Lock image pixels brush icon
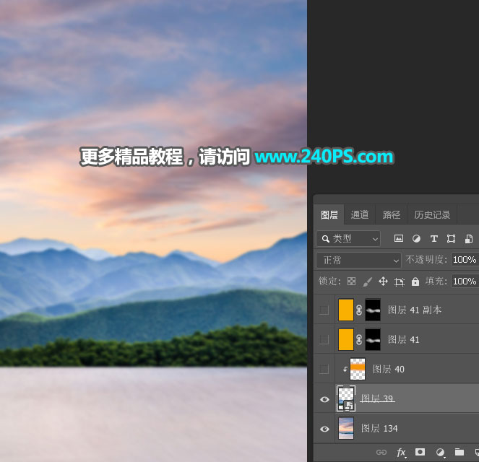 [368, 282]
